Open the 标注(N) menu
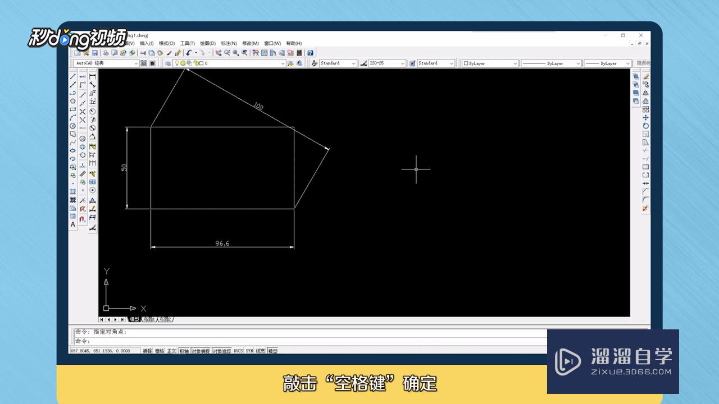 [x=229, y=43]
